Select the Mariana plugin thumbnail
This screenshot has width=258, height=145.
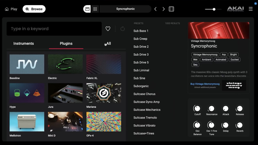104,93
